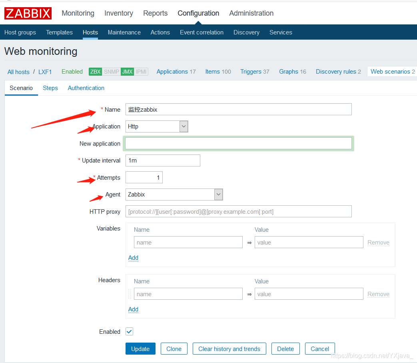The width and height of the screenshot is (417, 363).
Task: Open Applications 17 link
Action: coord(176,72)
